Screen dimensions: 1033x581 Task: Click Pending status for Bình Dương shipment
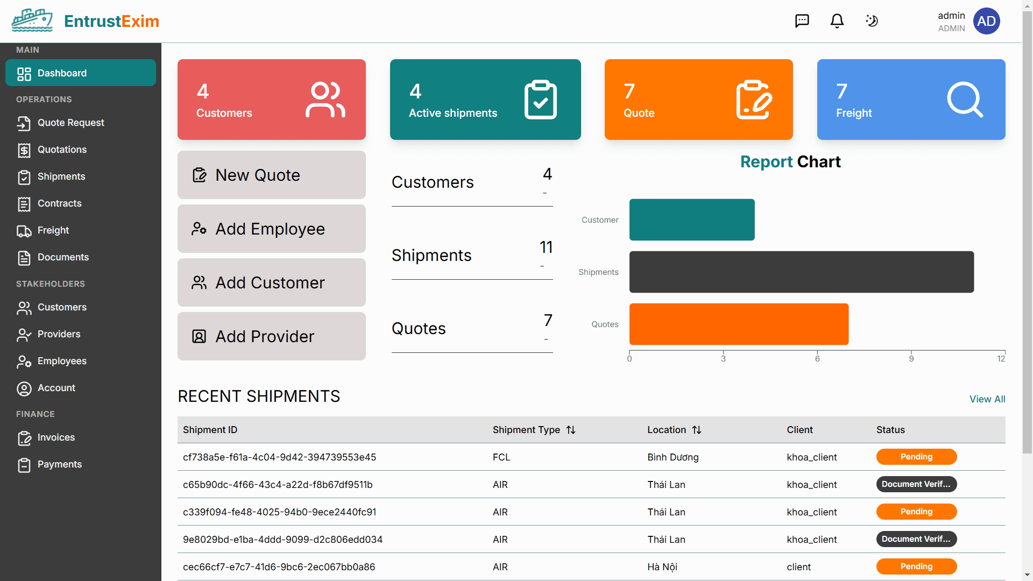916,457
